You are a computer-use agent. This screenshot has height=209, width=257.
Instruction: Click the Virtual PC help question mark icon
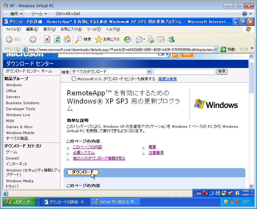coord(244,14)
